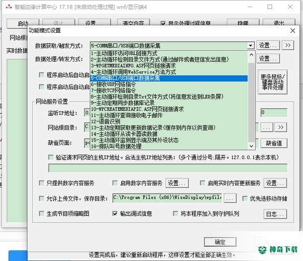The image size is (303, 261).
Task: Select 12-语音识别 option
Action: pos(169,121)
